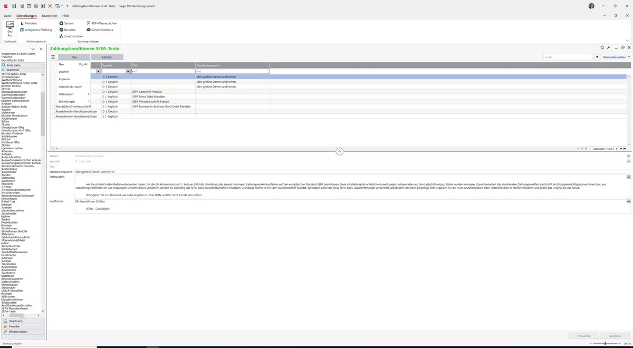
Task: Click the Standardansprache input field
Action: 352,172
